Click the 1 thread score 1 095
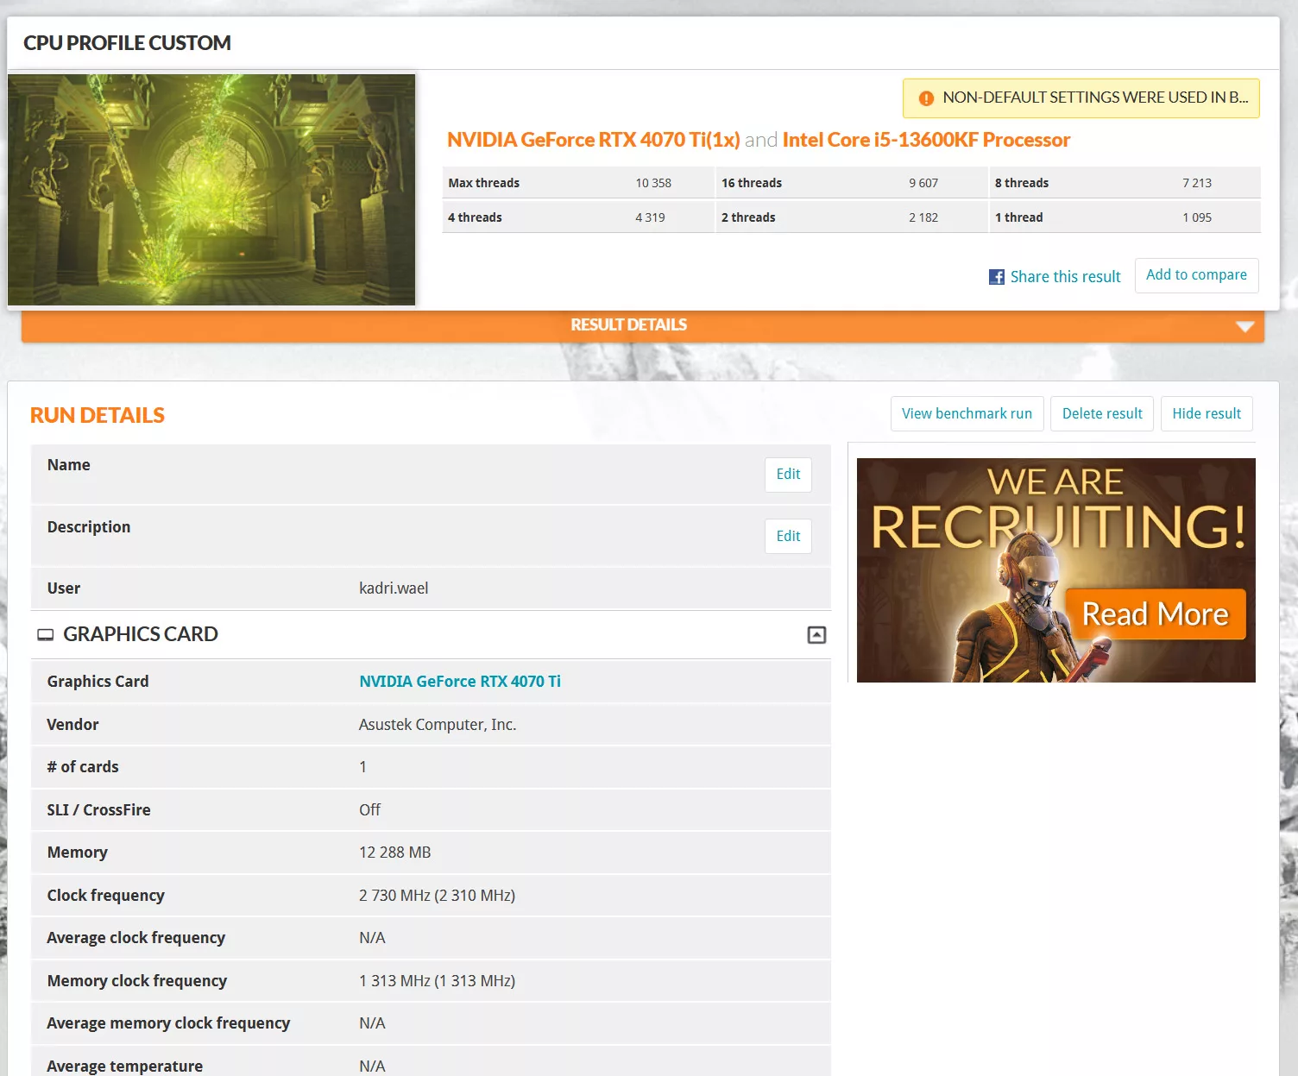Image resolution: width=1298 pixels, height=1076 pixels. pos(1196,217)
